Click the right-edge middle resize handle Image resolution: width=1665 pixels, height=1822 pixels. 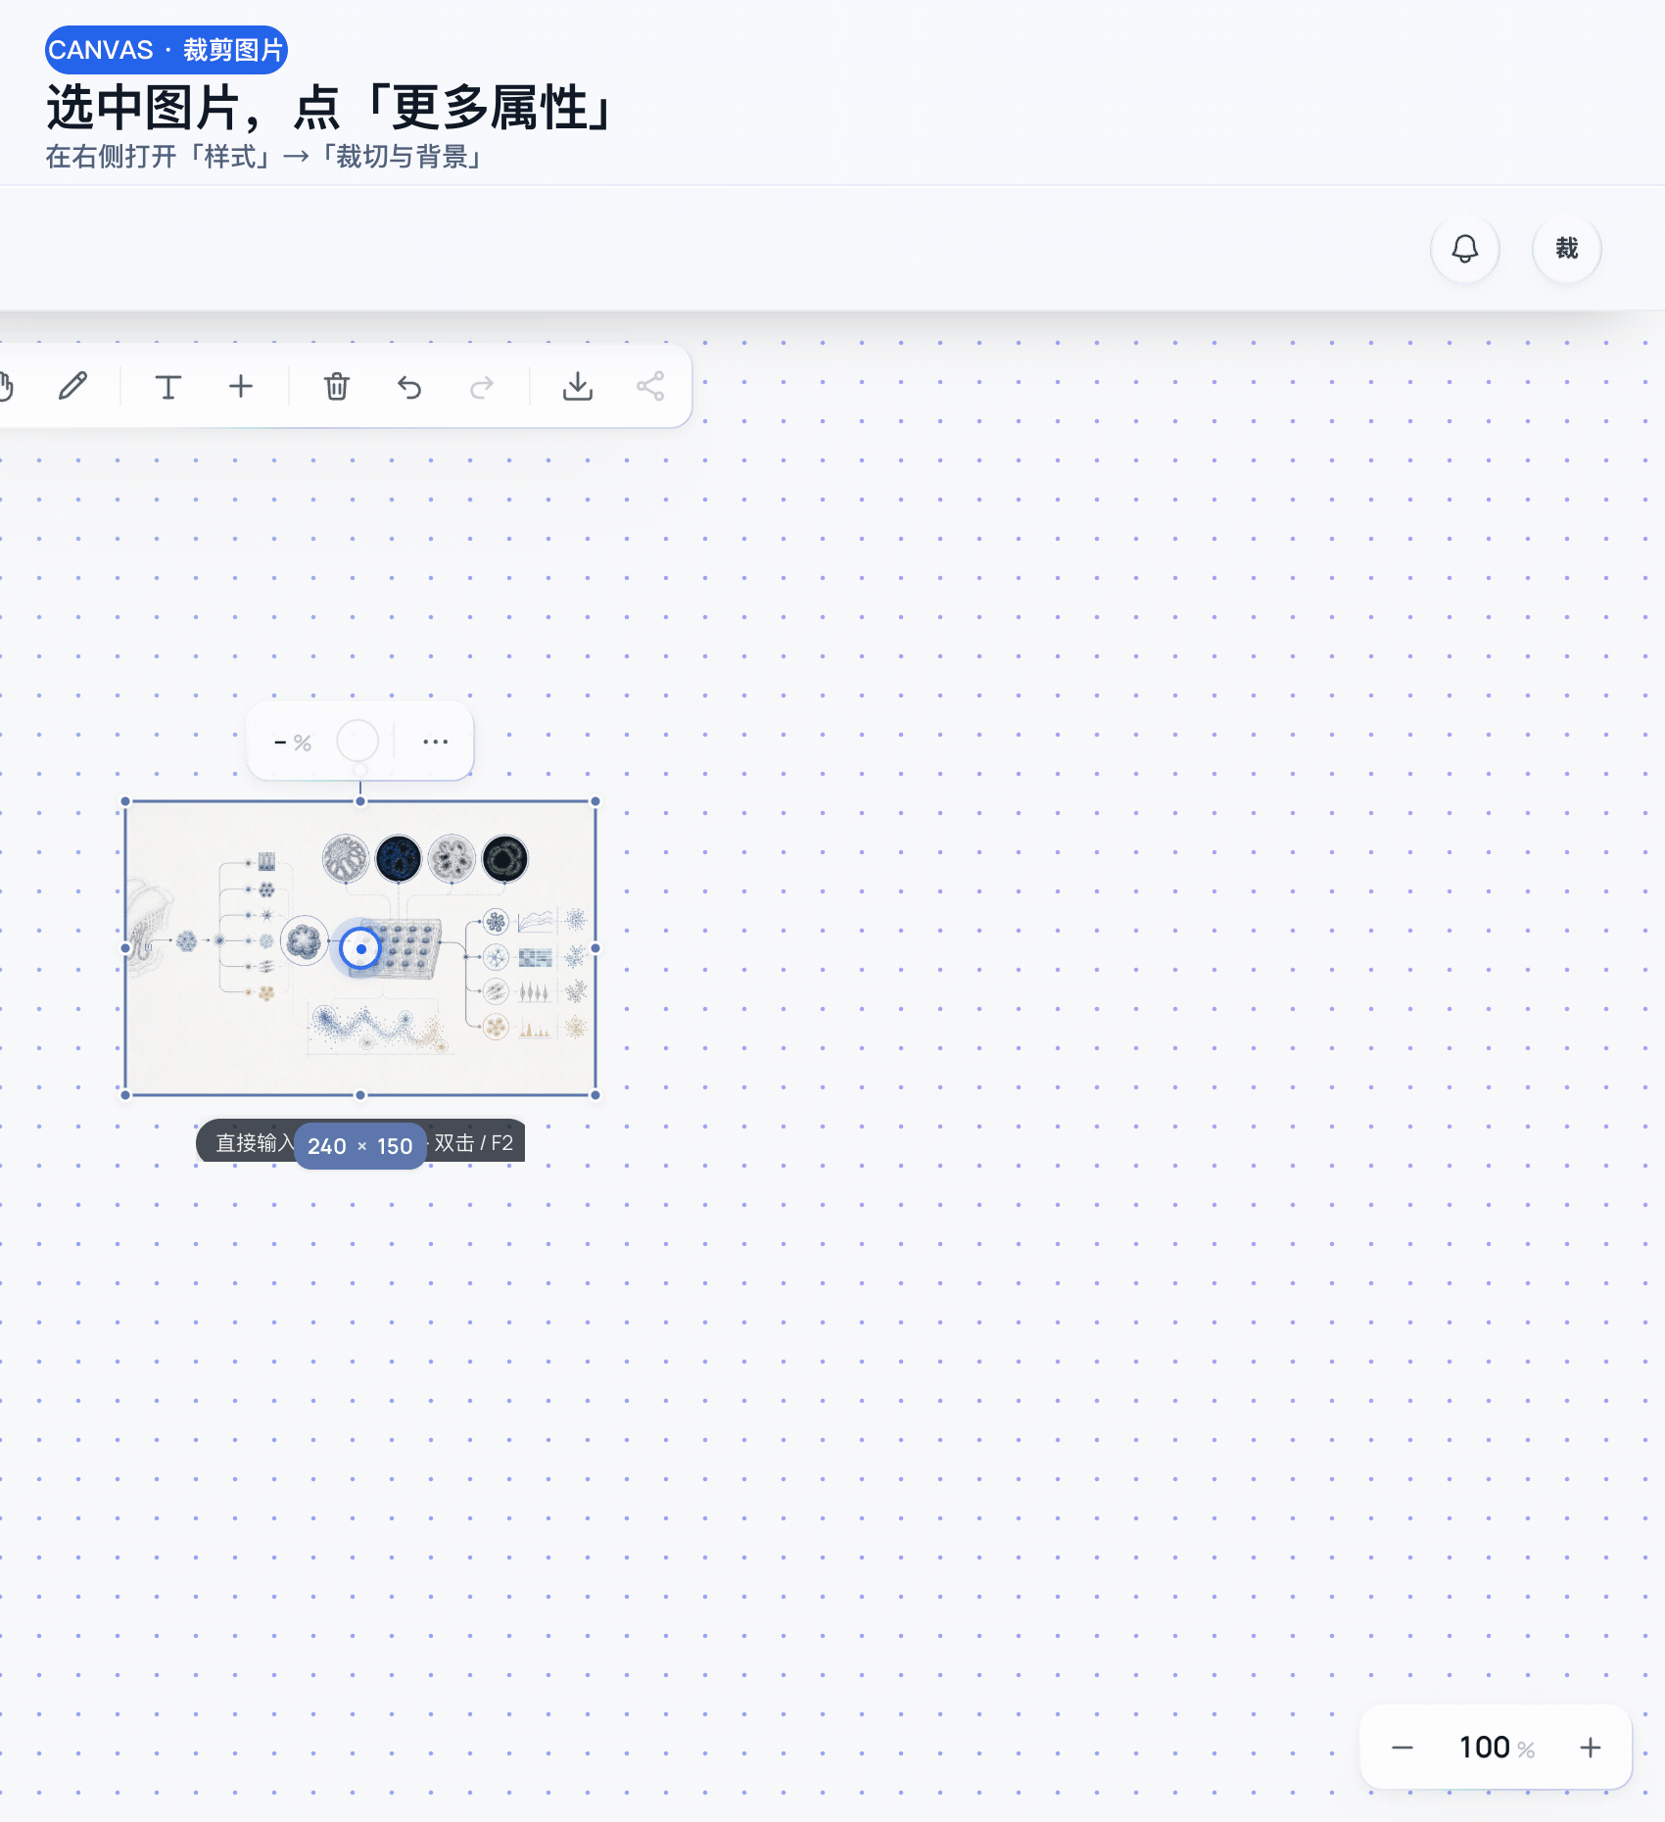[x=595, y=948]
